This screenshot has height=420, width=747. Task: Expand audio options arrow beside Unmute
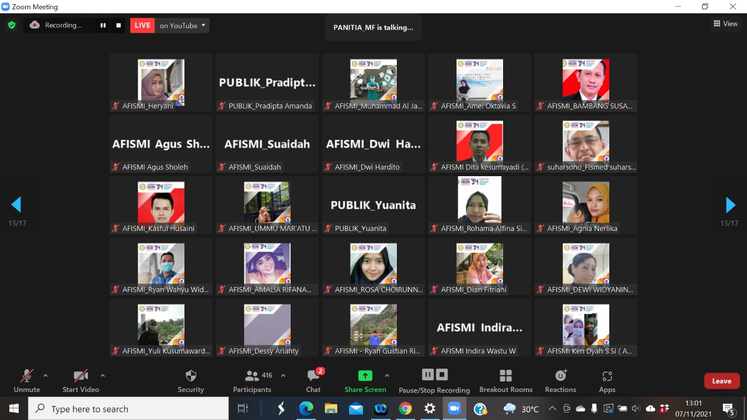[46, 376]
